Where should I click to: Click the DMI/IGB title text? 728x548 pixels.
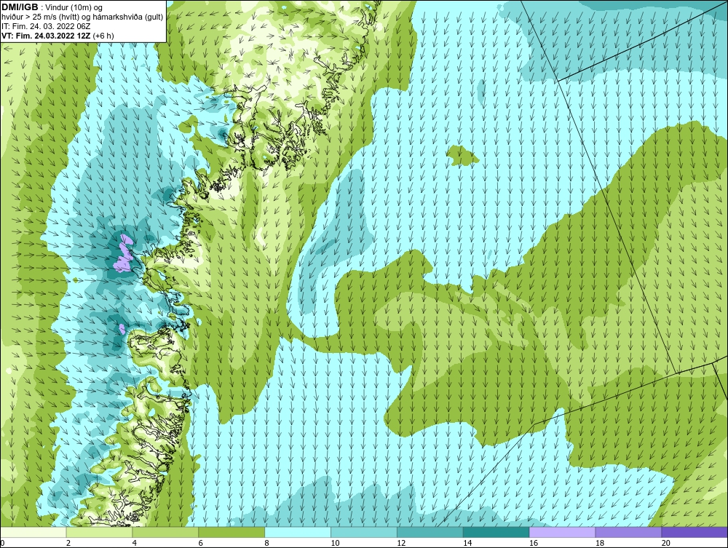20,7
